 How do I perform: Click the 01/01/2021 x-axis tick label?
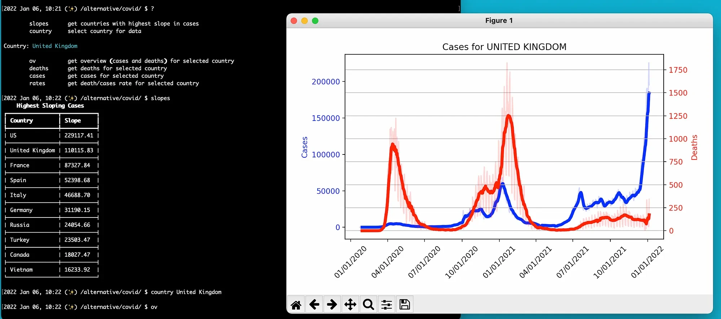tap(499, 262)
